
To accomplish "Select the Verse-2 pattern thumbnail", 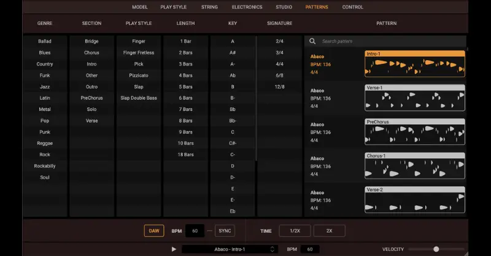I will (x=415, y=200).
